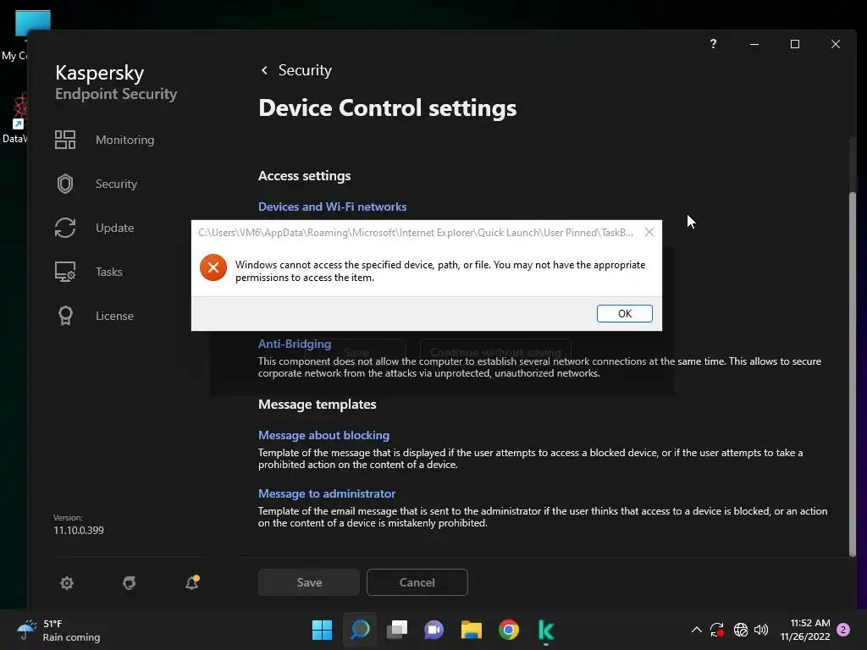Open notifications bell icon
Image resolution: width=867 pixels, height=650 pixels.
click(192, 582)
